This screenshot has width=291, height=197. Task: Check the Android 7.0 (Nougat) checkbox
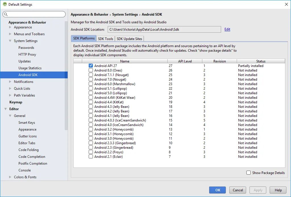91,79
